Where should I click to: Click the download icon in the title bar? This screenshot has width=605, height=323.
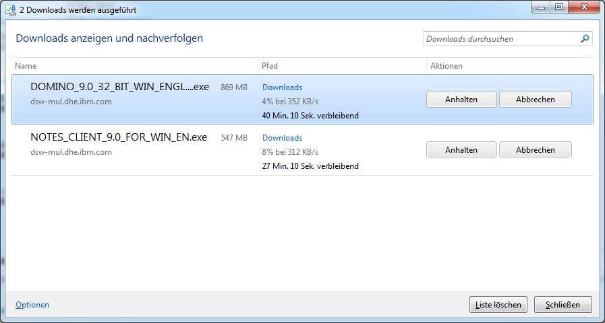click(x=11, y=10)
